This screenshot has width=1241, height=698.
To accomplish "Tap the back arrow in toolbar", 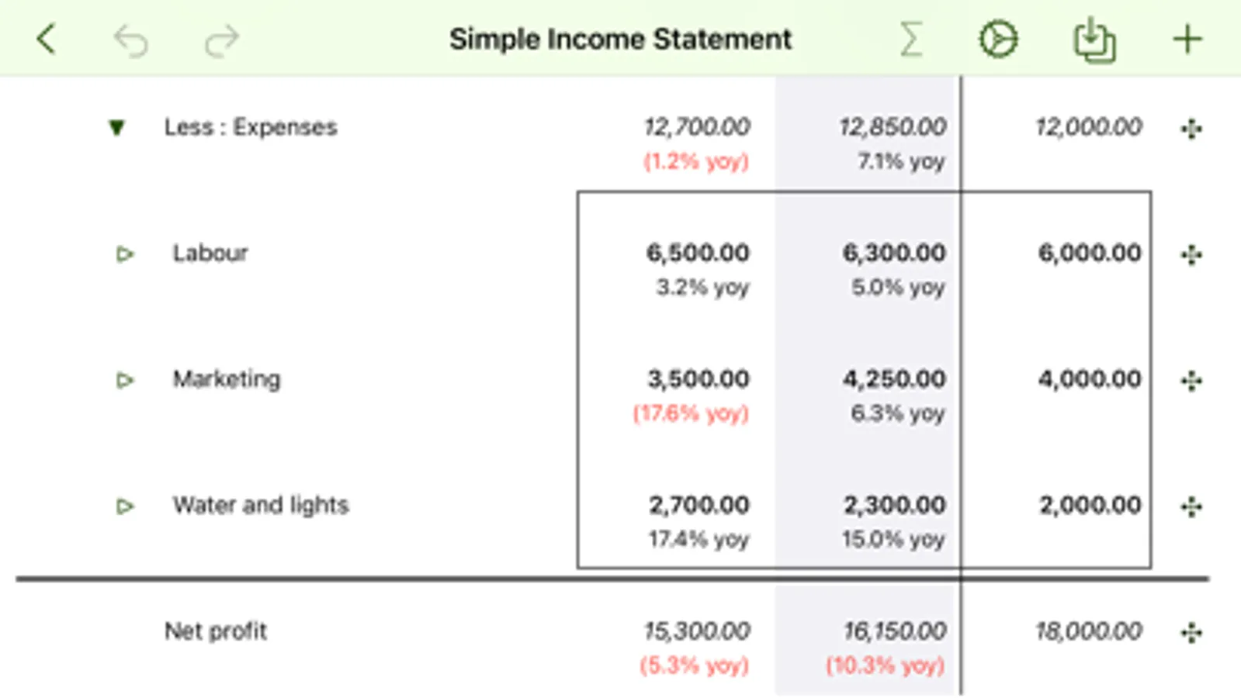I will 47,39.
